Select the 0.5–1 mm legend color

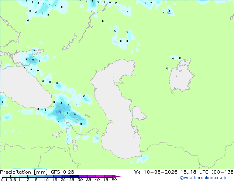15,176
